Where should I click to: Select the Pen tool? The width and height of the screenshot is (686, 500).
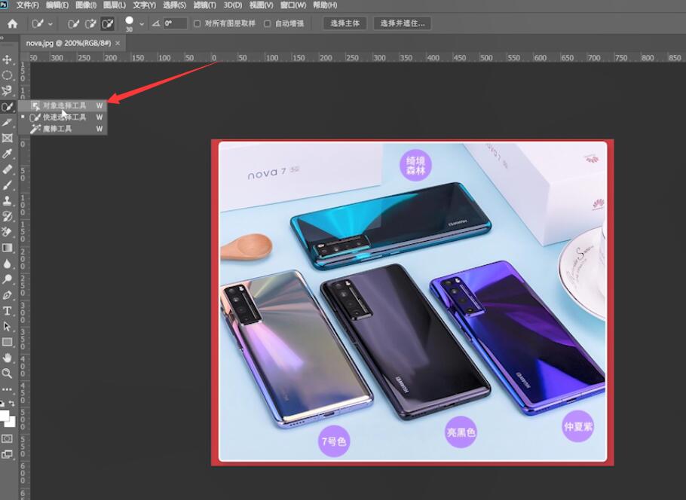click(x=7, y=295)
